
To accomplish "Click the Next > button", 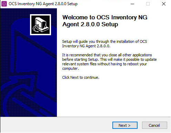I will tap(125, 125).
